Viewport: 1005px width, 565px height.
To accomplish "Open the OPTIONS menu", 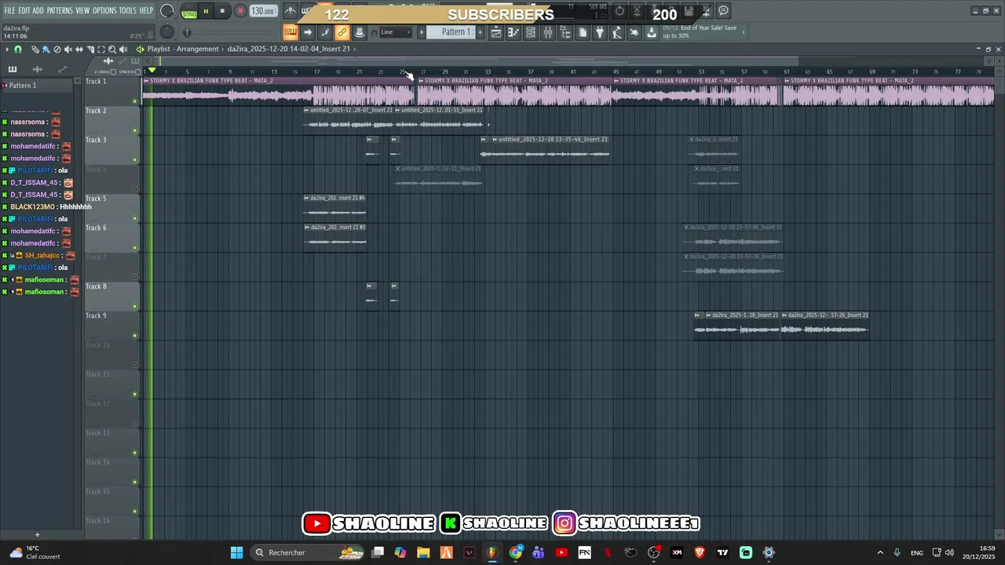I will click(104, 10).
